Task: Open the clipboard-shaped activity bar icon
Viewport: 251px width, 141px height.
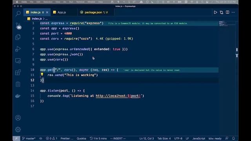Action: coord(18,84)
